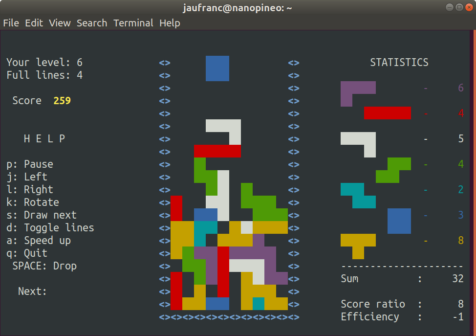Click the 's: Draw next' help line
The height and width of the screenshot is (336, 476).
[42, 215]
